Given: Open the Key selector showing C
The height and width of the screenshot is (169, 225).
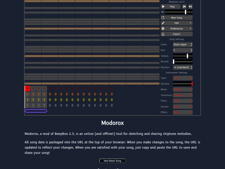Looking at the screenshot, I should [182, 50].
